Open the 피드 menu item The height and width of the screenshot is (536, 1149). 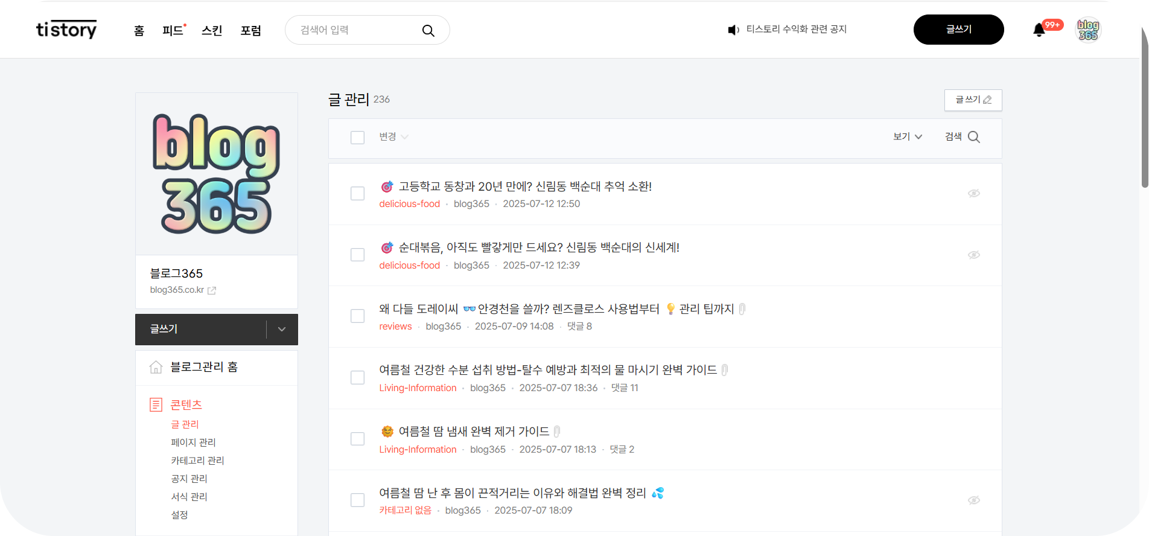point(173,30)
